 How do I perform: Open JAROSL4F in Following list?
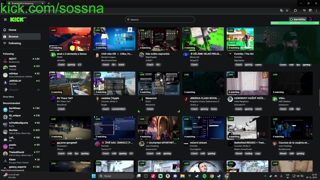pos(21,82)
